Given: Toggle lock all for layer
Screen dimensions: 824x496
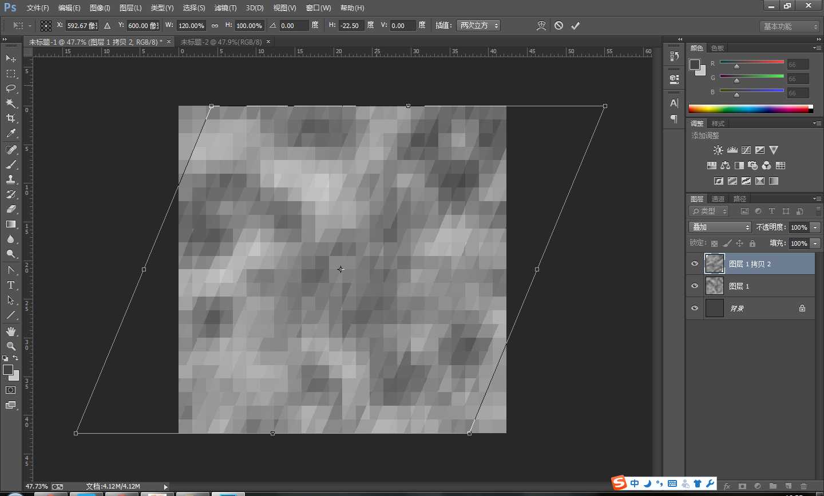Looking at the screenshot, I should point(752,243).
